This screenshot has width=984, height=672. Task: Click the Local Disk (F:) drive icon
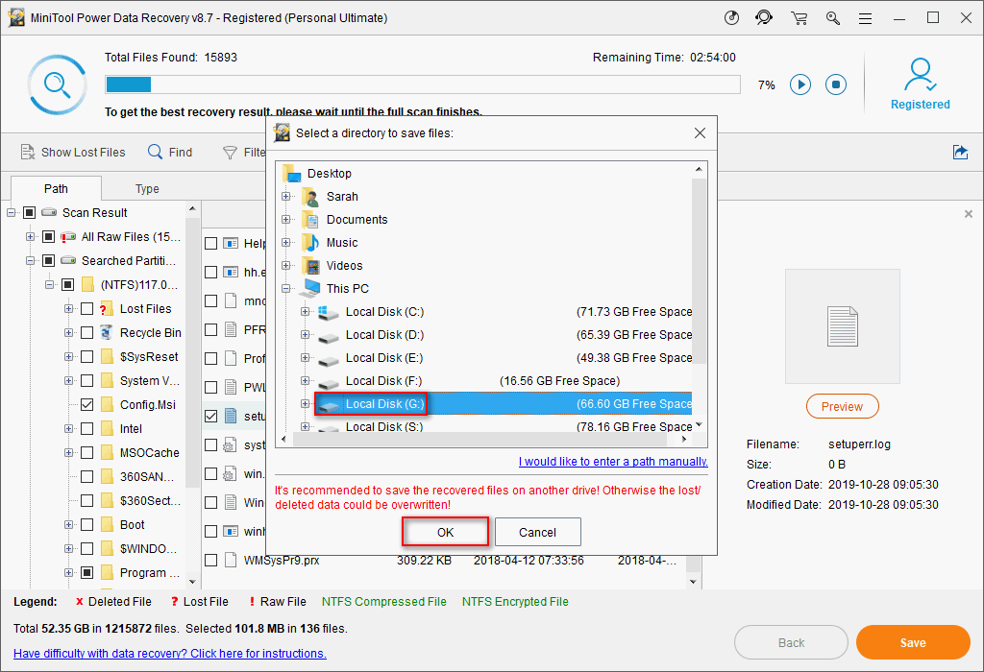(329, 382)
